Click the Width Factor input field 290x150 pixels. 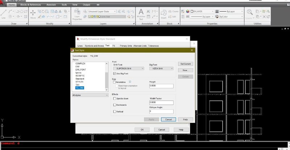161,103
